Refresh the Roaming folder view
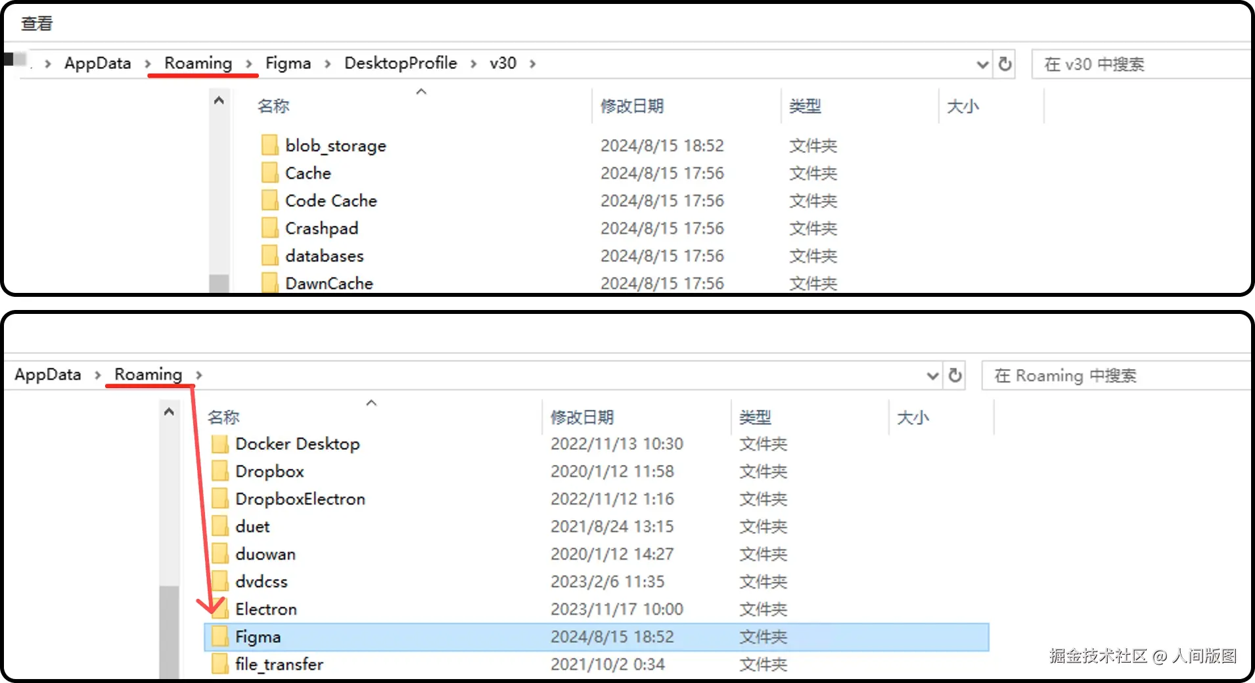The height and width of the screenshot is (683, 1255). tap(955, 375)
